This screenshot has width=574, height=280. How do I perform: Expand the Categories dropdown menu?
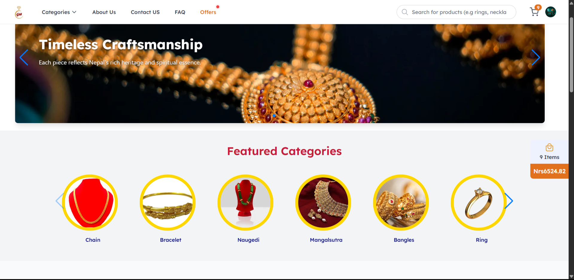pyautogui.click(x=59, y=12)
